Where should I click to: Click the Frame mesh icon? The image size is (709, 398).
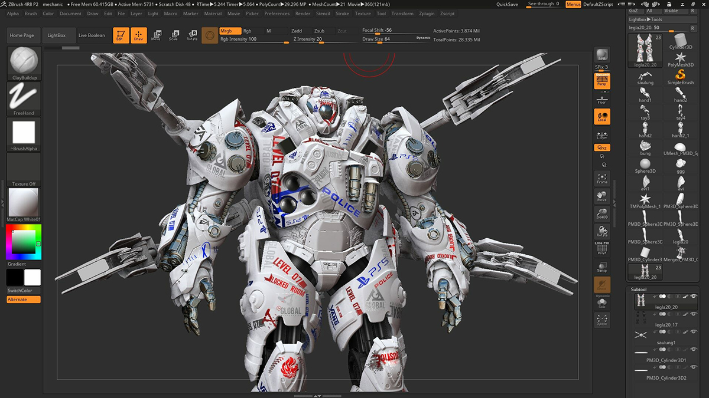(602, 179)
